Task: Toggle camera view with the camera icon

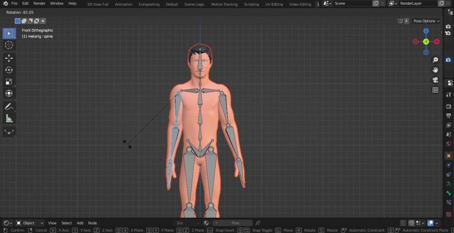Action: tap(435, 80)
